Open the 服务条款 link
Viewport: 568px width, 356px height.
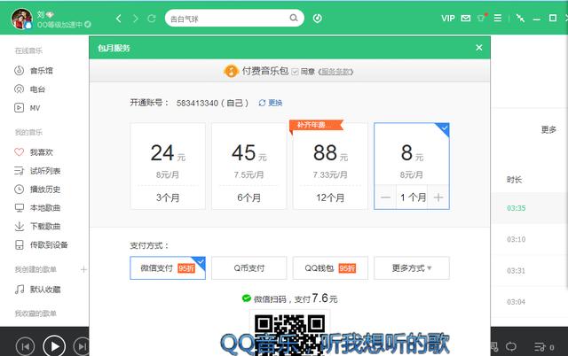pyautogui.click(x=335, y=72)
